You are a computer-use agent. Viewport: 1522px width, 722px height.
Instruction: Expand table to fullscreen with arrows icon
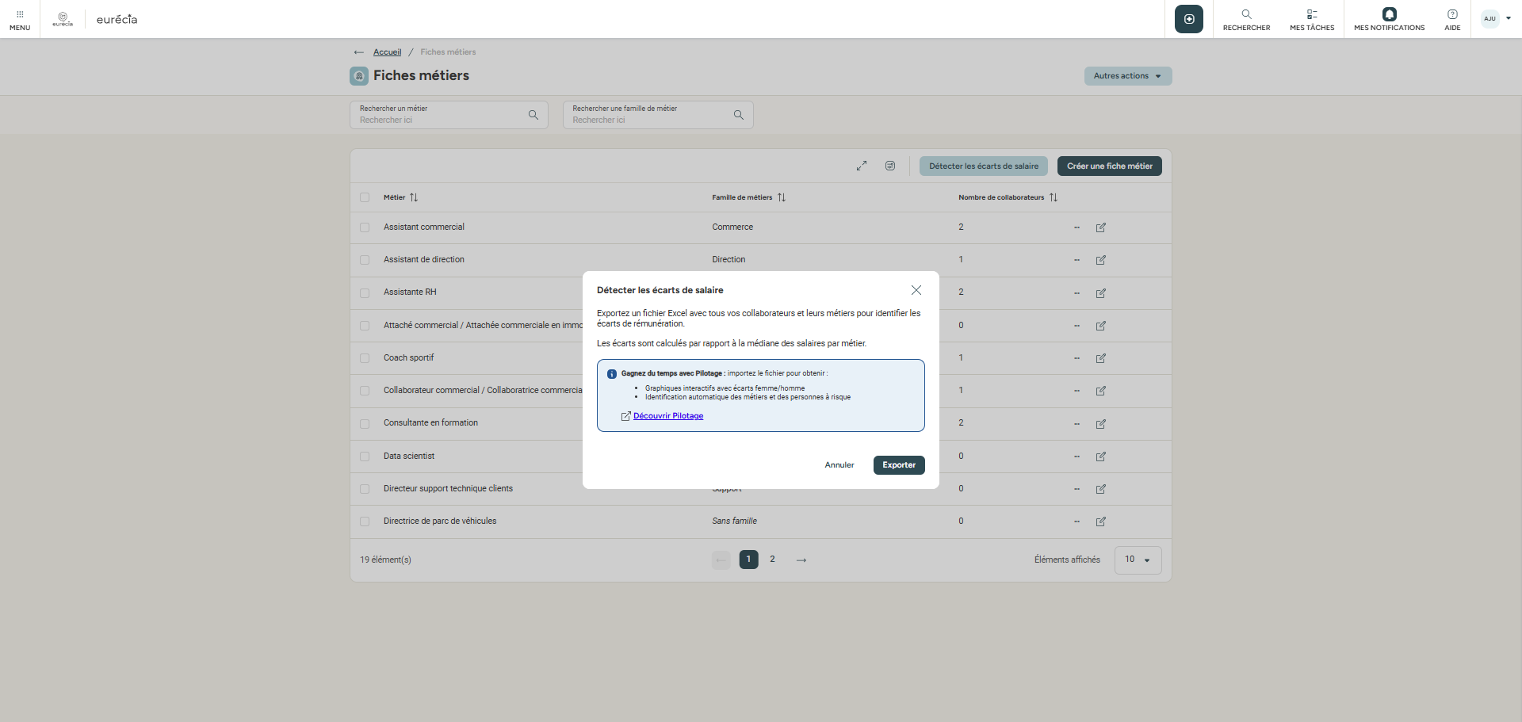pos(862,166)
